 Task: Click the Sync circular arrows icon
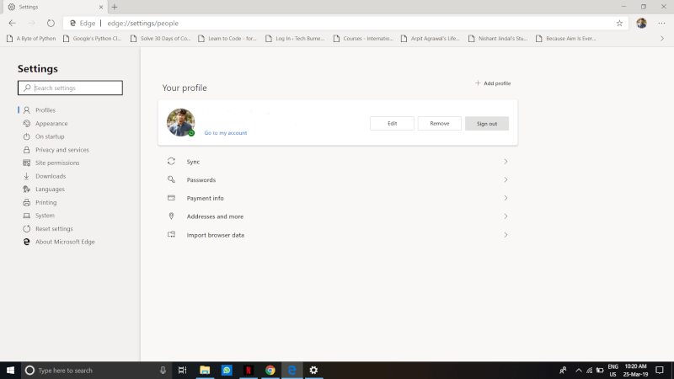[x=171, y=161]
